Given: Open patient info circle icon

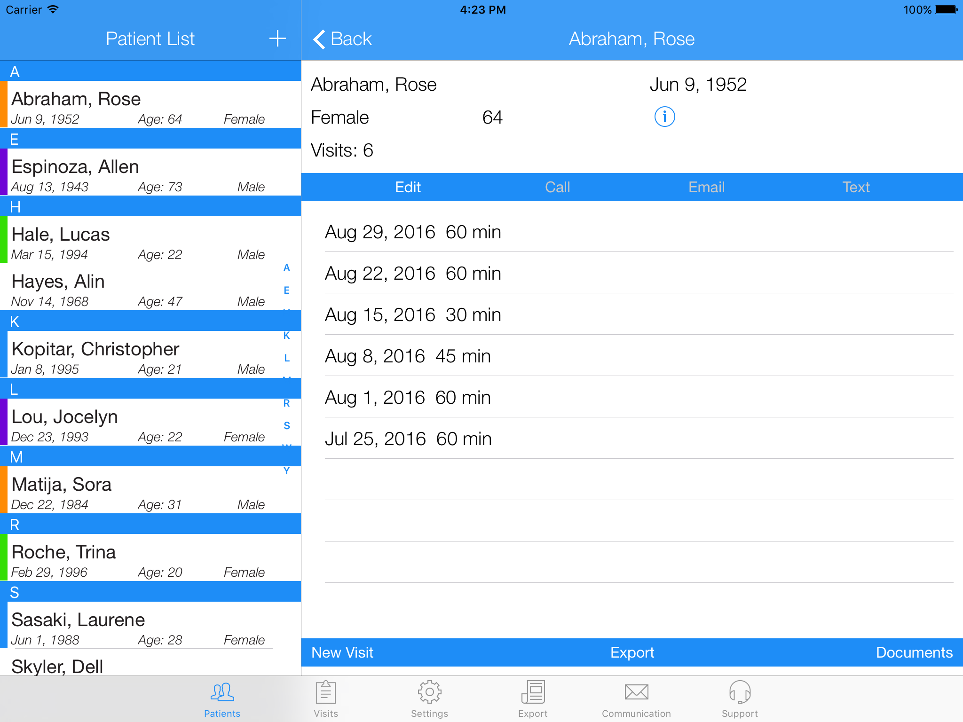Looking at the screenshot, I should (664, 117).
